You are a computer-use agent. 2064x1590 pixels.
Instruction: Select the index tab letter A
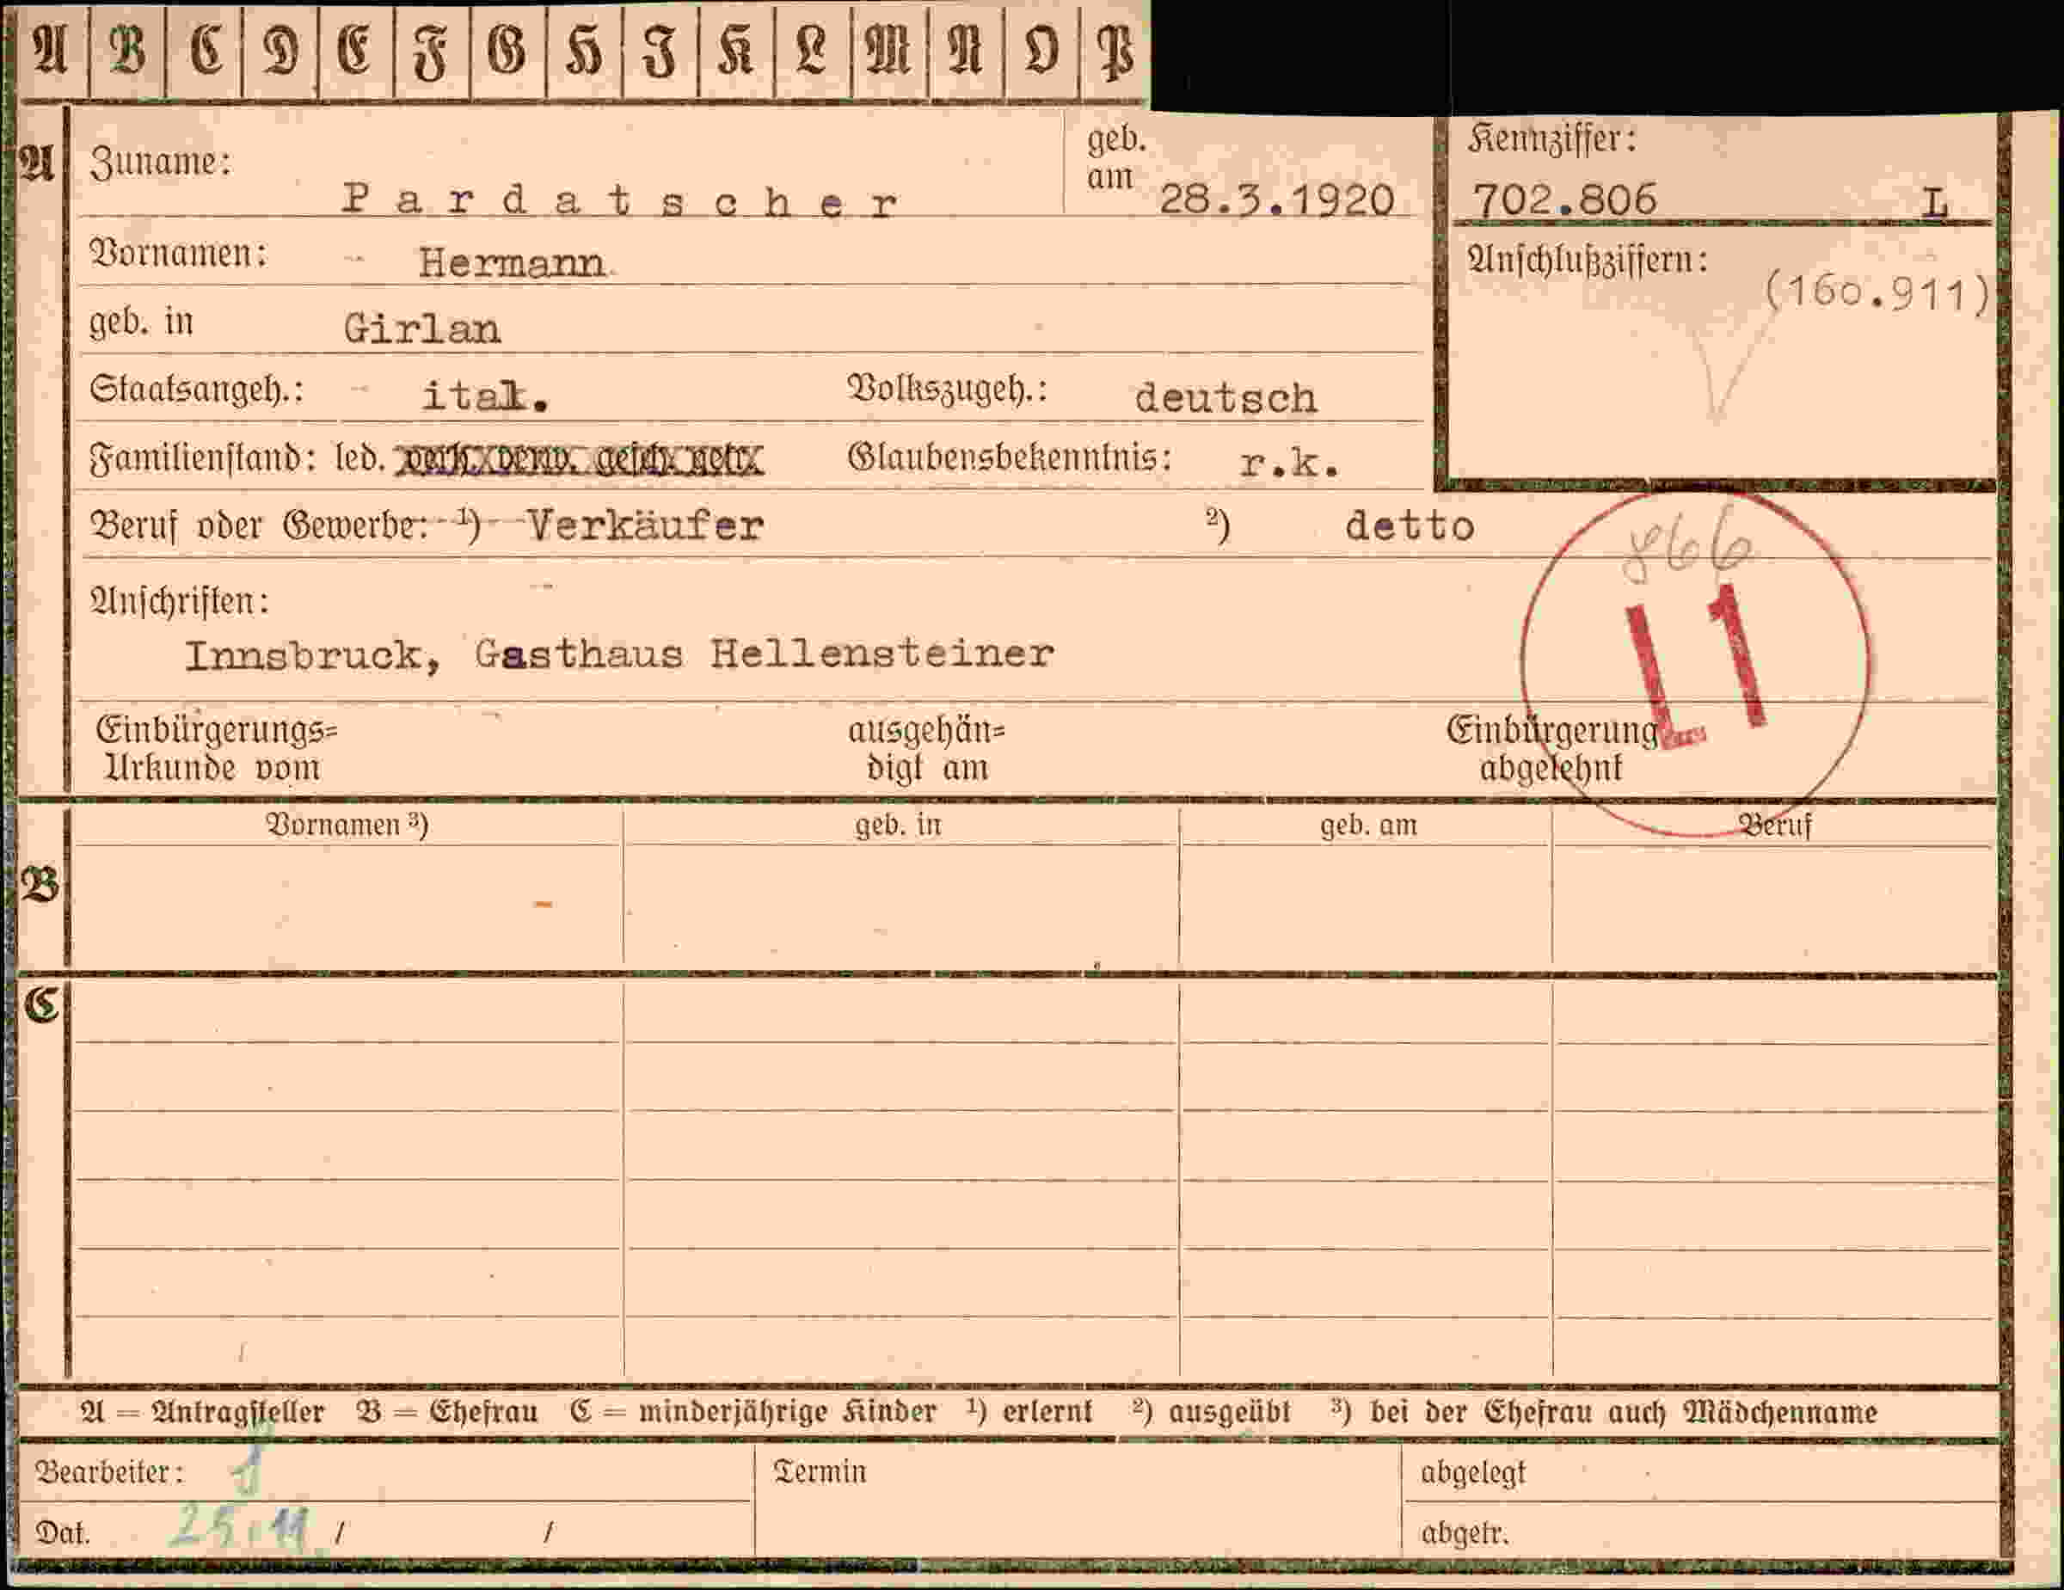click(x=51, y=51)
